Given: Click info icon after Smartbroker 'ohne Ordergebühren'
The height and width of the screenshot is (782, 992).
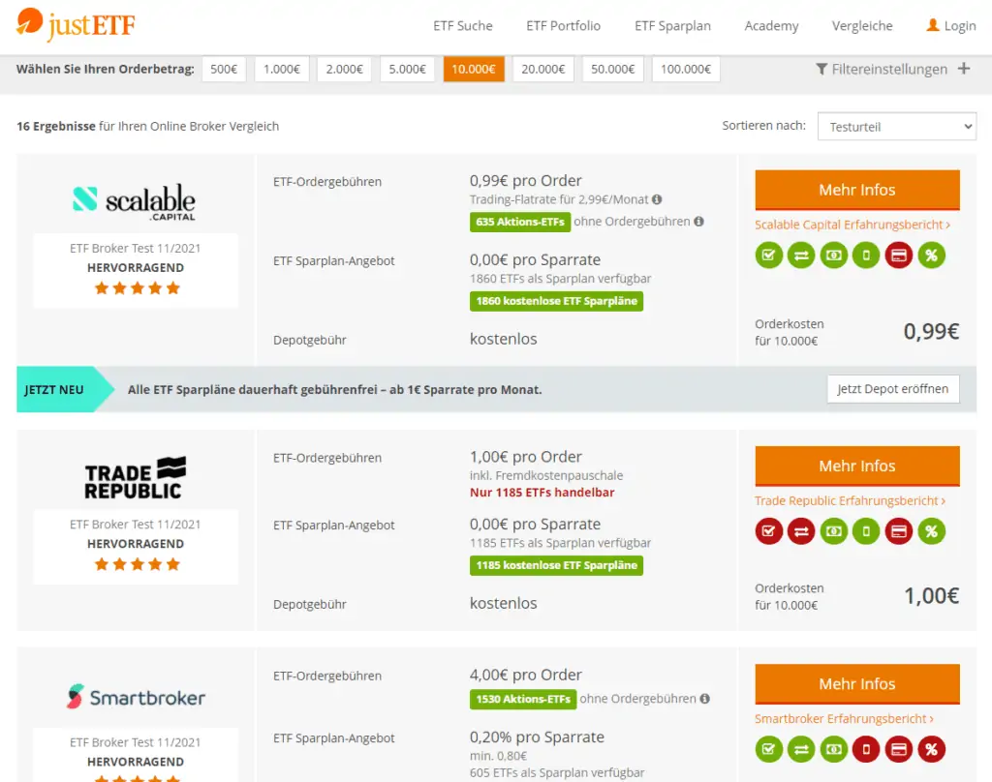Looking at the screenshot, I should click(705, 699).
